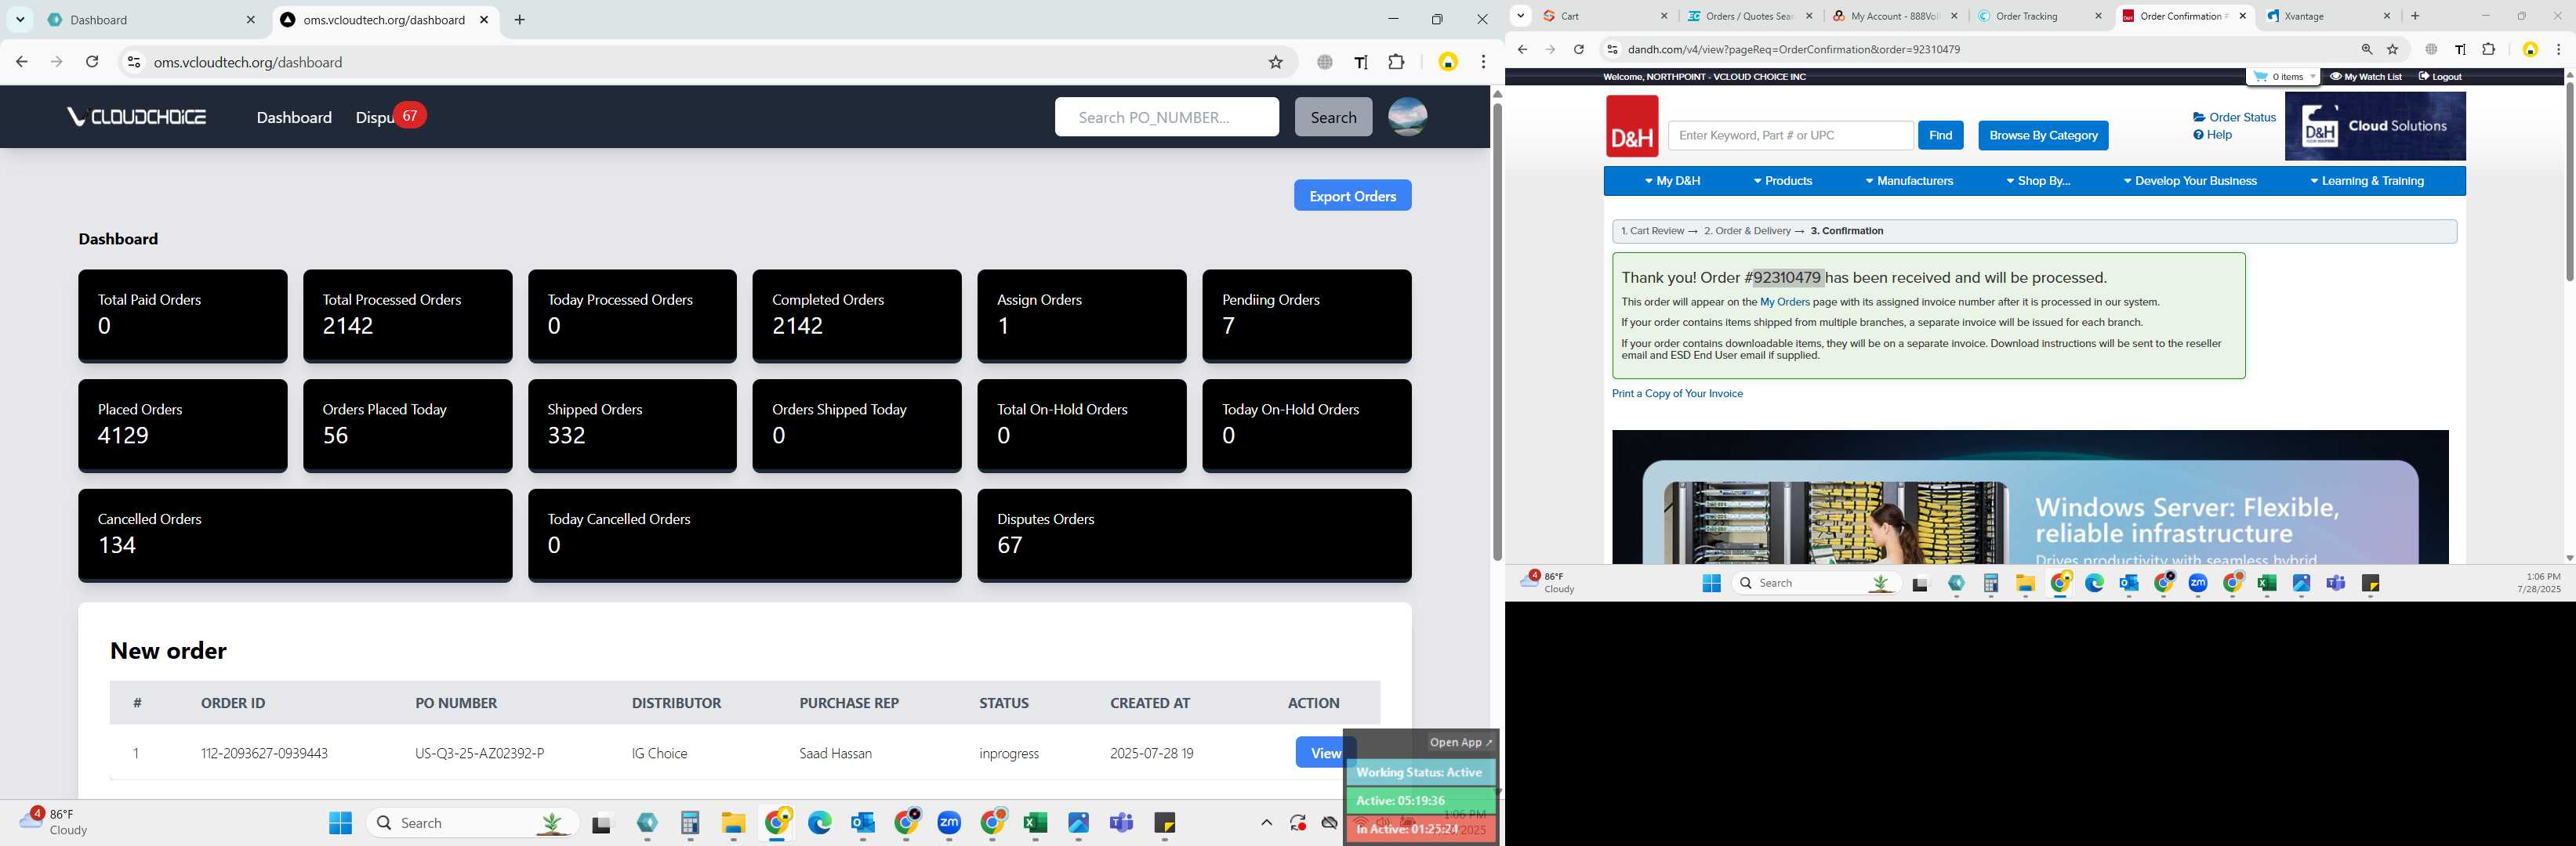Image resolution: width=2576 pixels, height=846 pixels.
Task: Click Browse By Category button
Action: point(2043,135)
